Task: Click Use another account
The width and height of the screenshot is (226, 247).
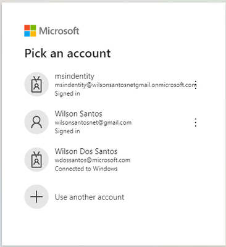Action: [x=90, y=197]
